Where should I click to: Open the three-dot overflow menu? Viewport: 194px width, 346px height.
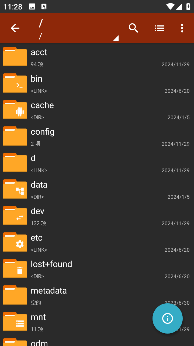point(182,28)
